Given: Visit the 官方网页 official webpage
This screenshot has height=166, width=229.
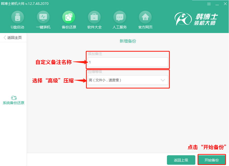Looking at the screenshot, I should 145,20.
